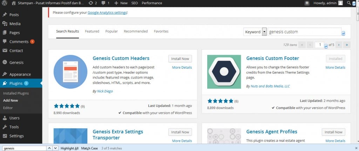Click the find bar text field

[x=25, y=148]
